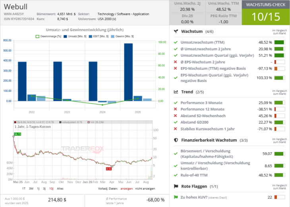
Task: Click Ums.Wachs. 2J 20,98 % cell
Action: tap(188, 6)
